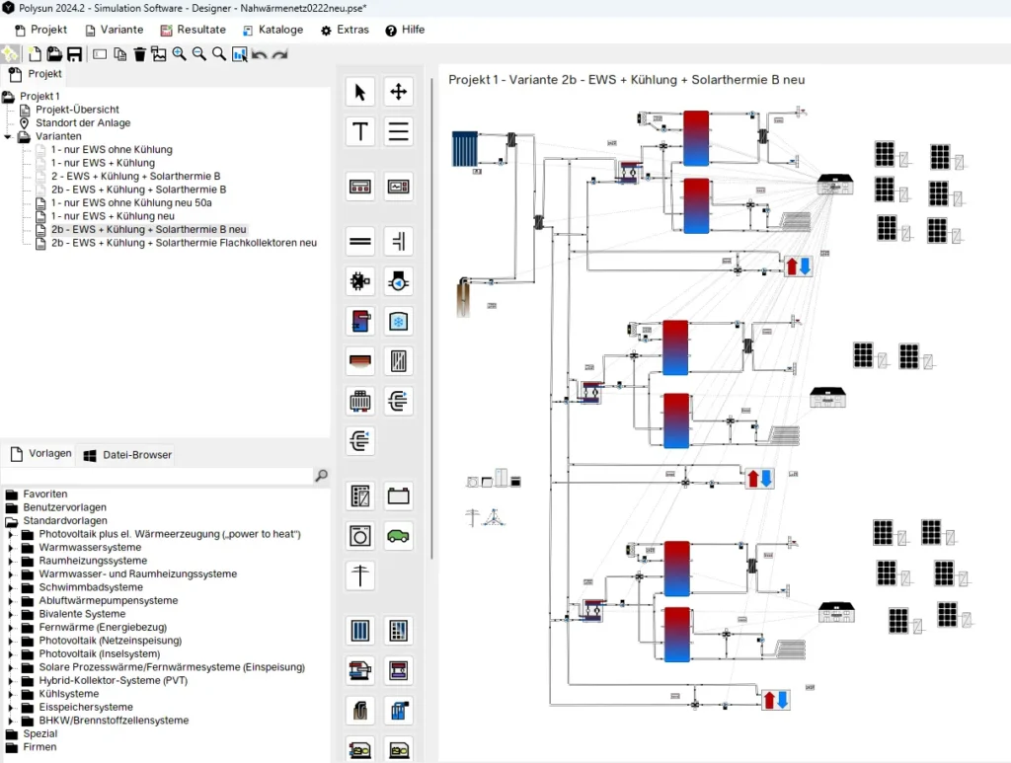Click the zoom in magnifier icon
1011x763 pixels.
(x=179, y=54)
